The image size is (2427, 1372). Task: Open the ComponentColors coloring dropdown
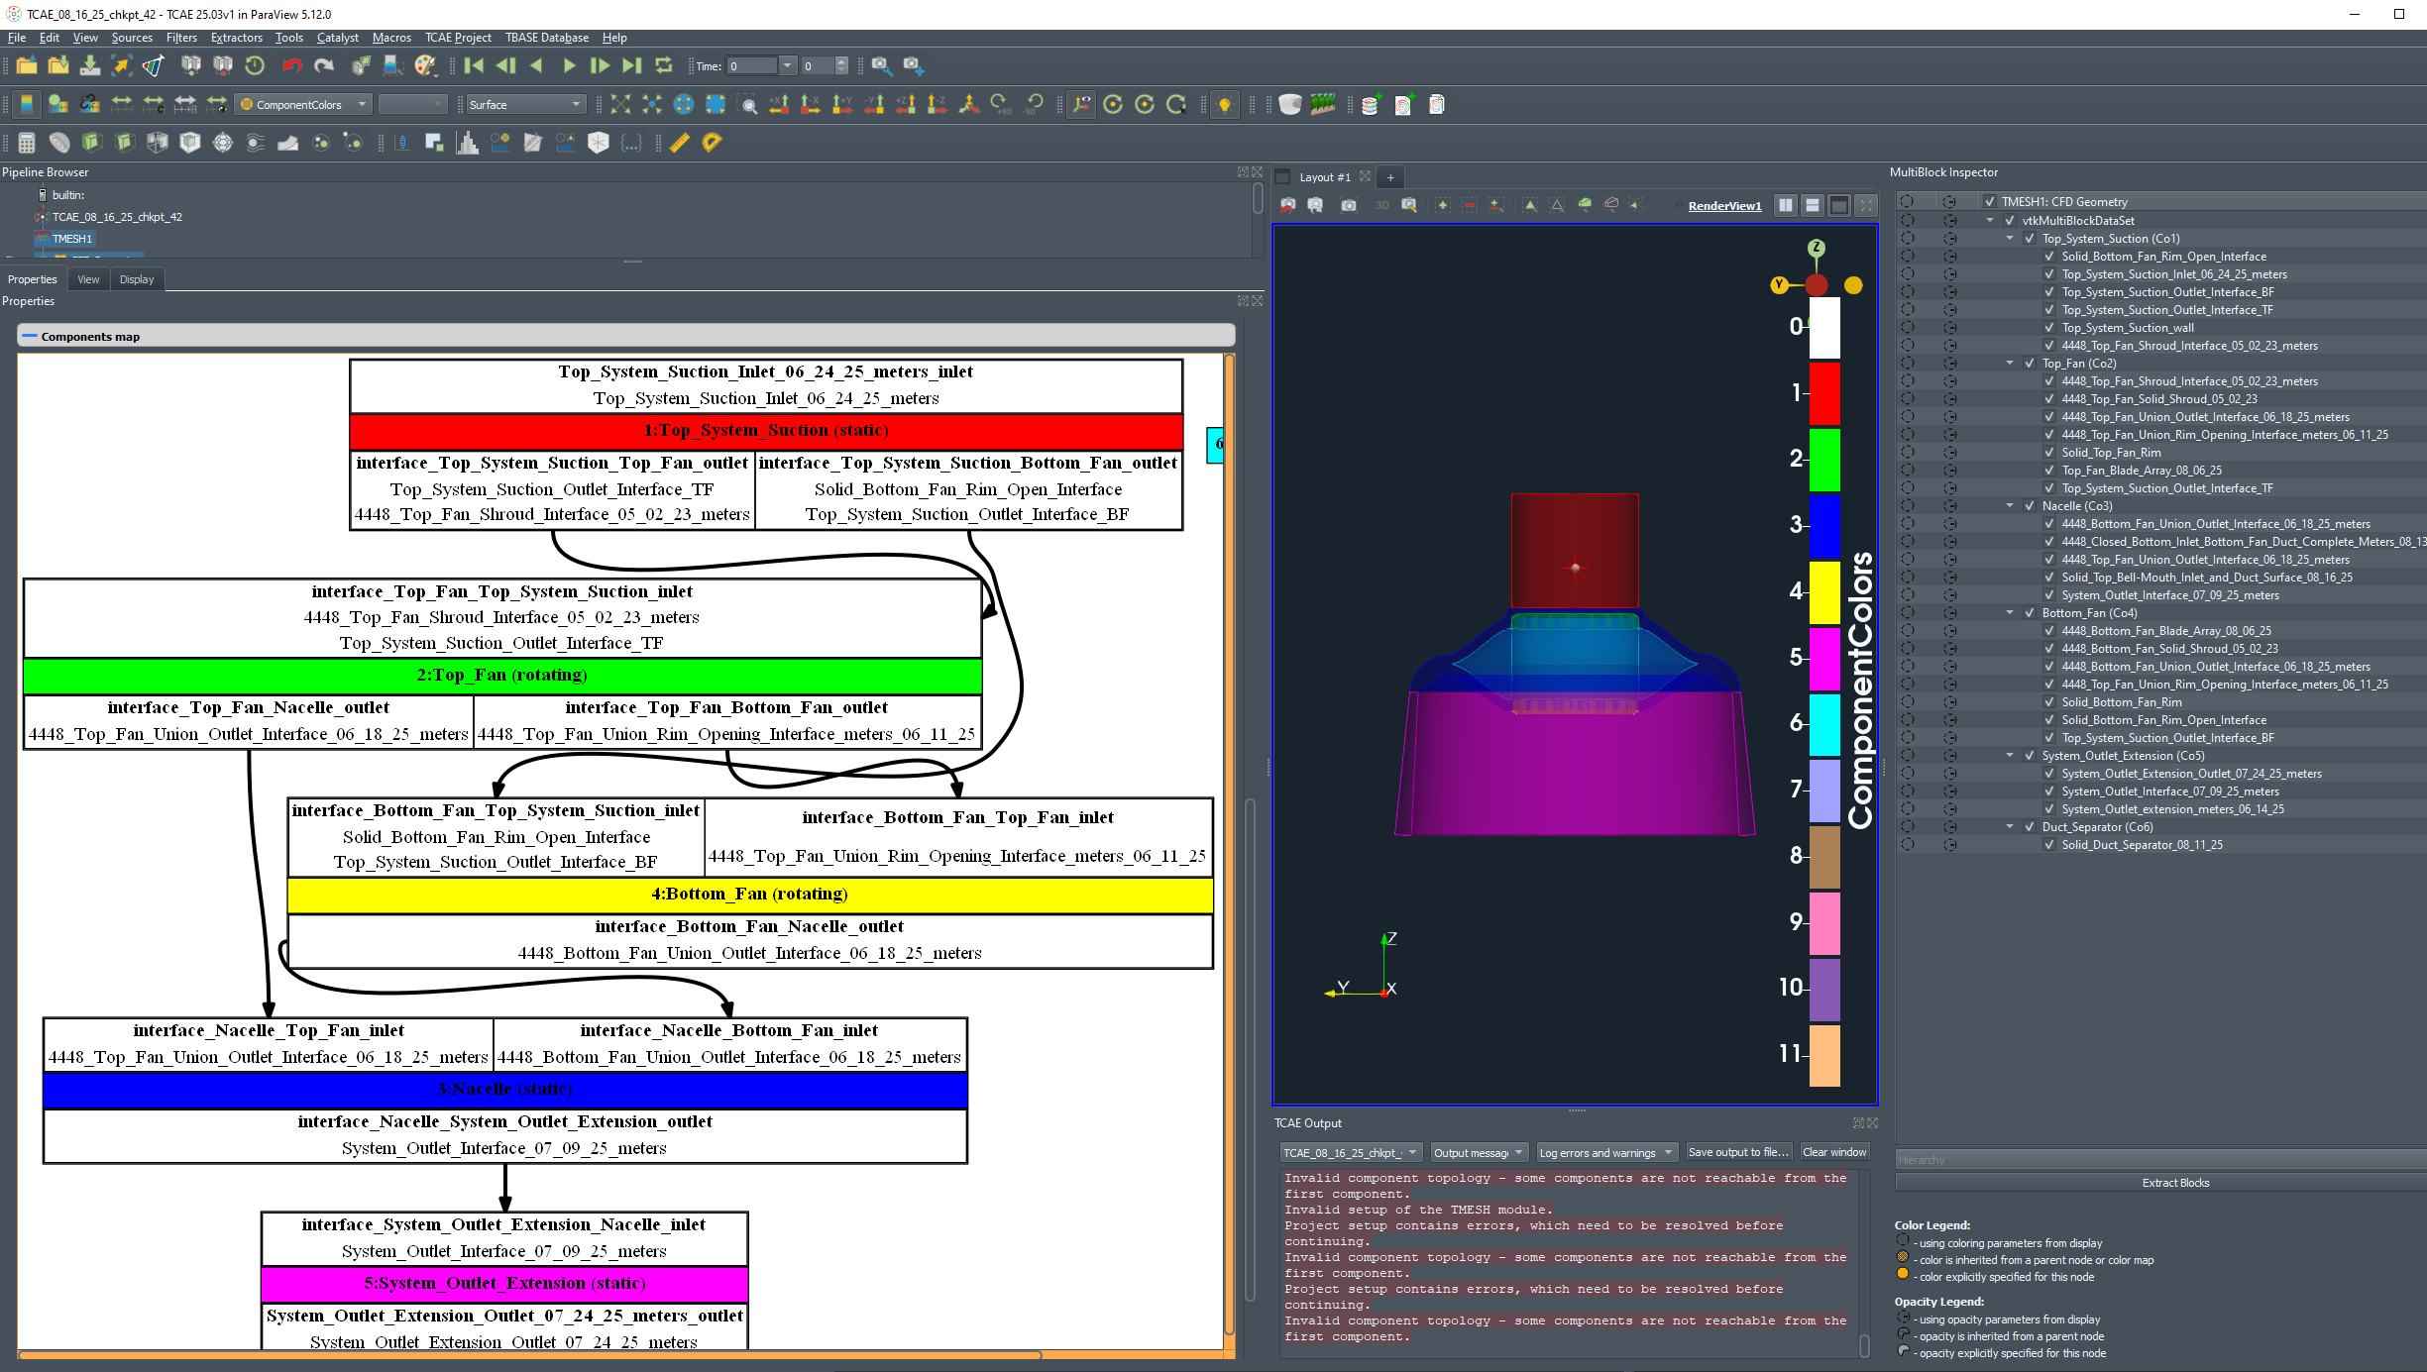coord(303,104)
